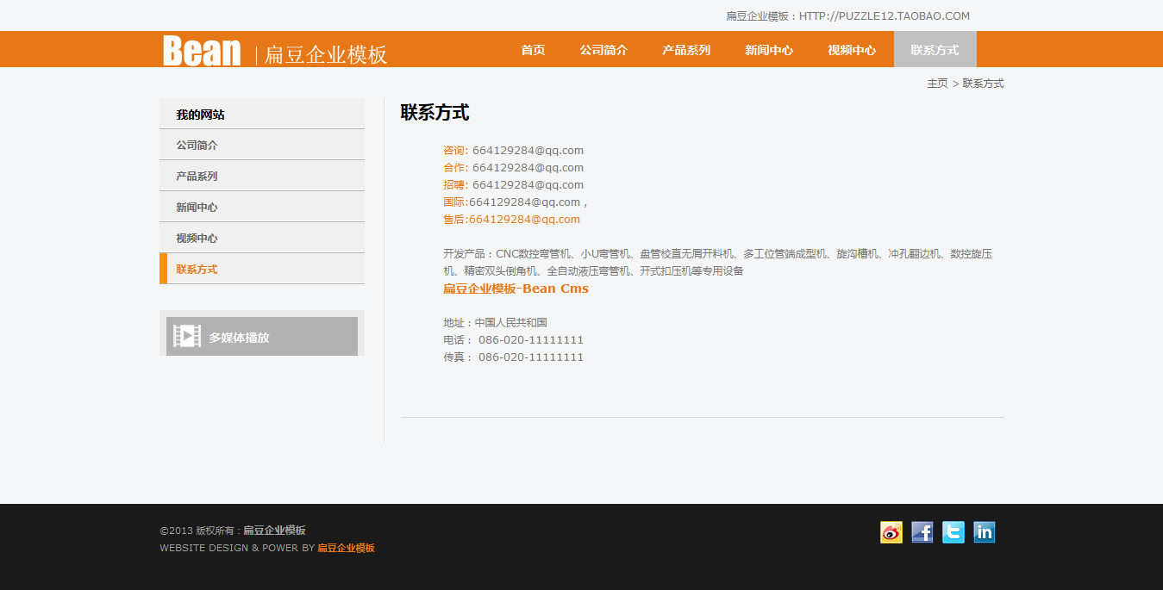Screen dimensions: 1163x590
Task: Click the LinkedIn icon in footer
Action: pos(984,532)
